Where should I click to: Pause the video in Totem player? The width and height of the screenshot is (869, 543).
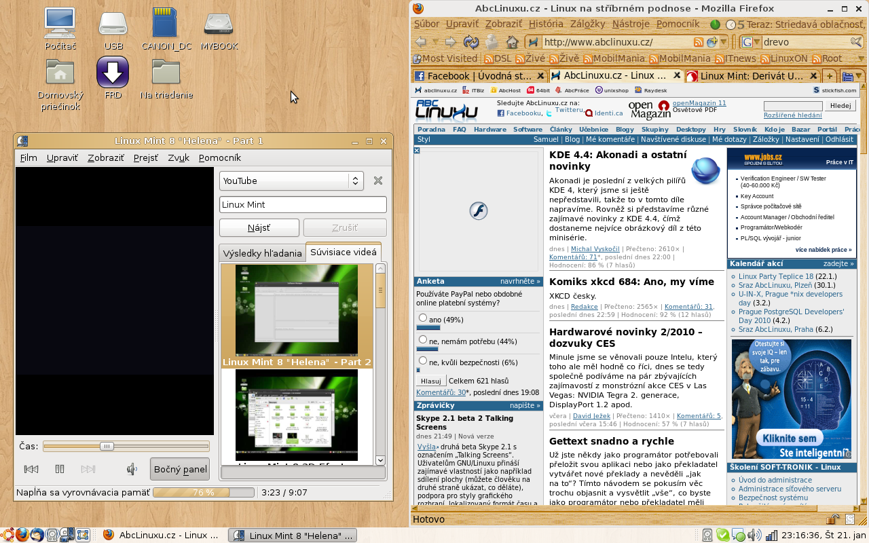pos(60,469)
